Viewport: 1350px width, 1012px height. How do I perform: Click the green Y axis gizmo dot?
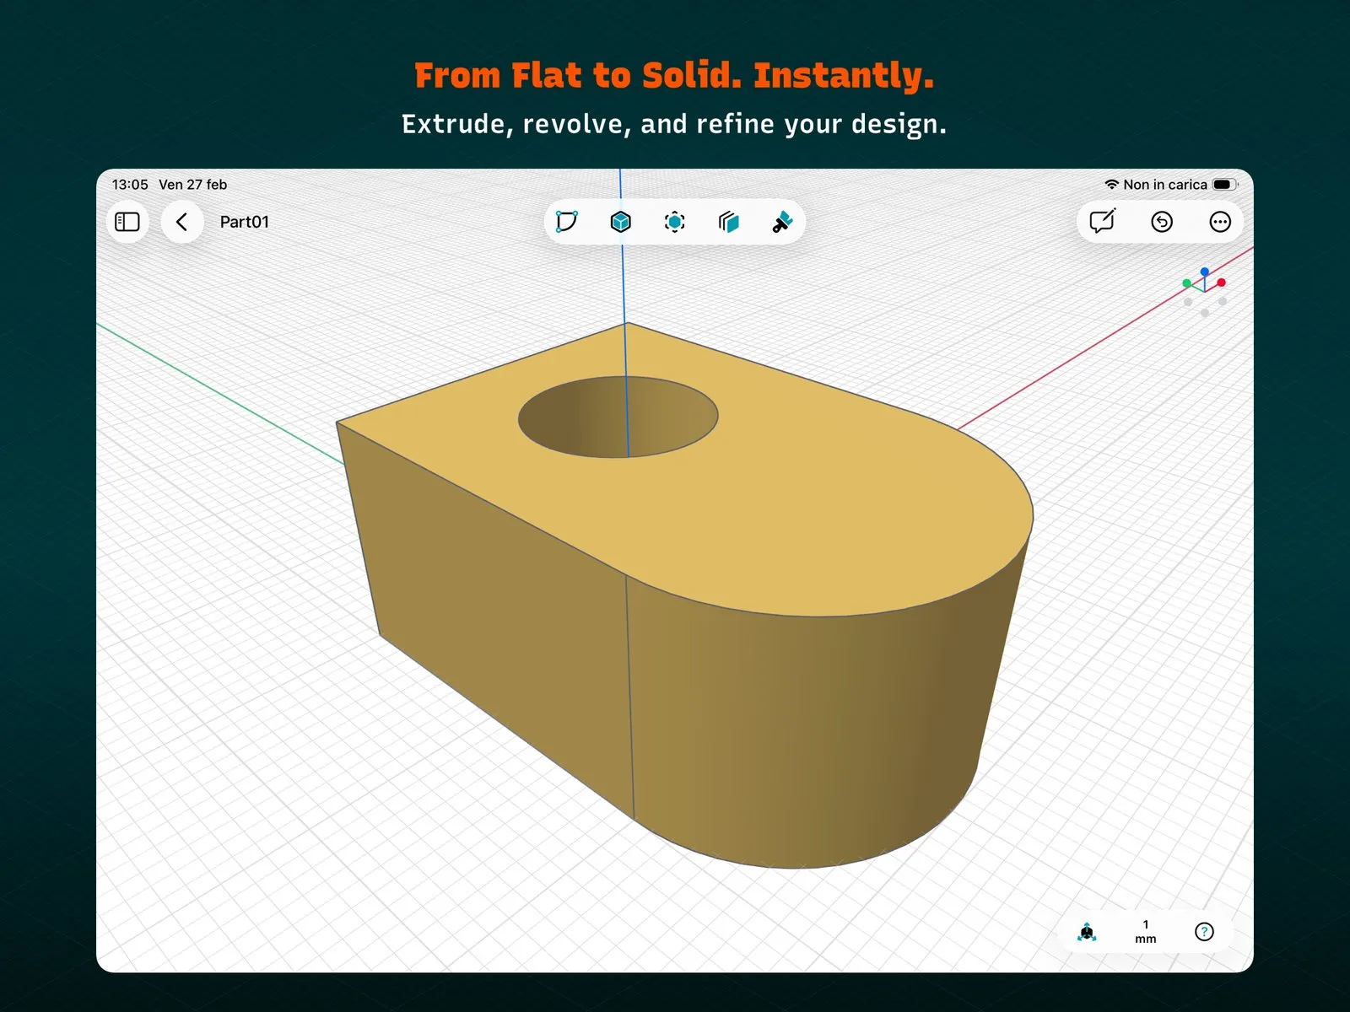(x=1187, y=283)
